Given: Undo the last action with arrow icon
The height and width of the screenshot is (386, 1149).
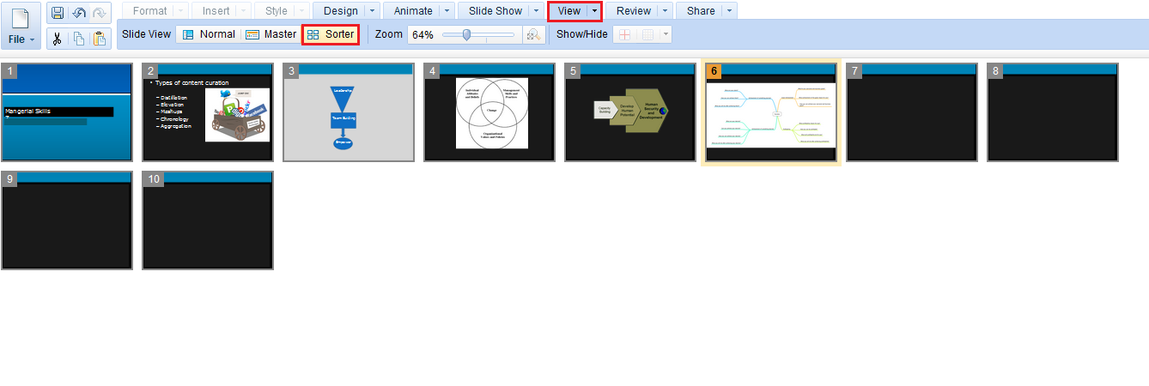Looking at the screenshot, I should [79, 13].
